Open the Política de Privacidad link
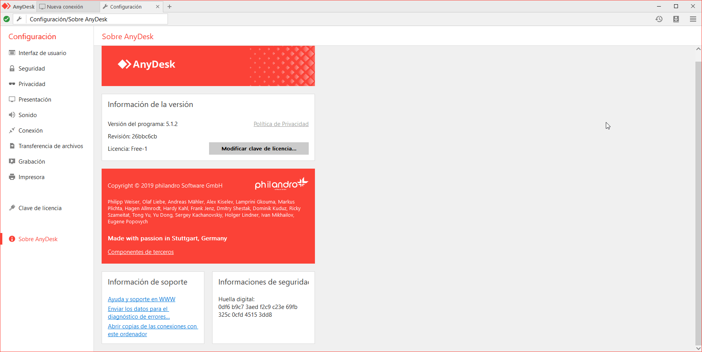702x352 pixels. click(x=281, y=124)
